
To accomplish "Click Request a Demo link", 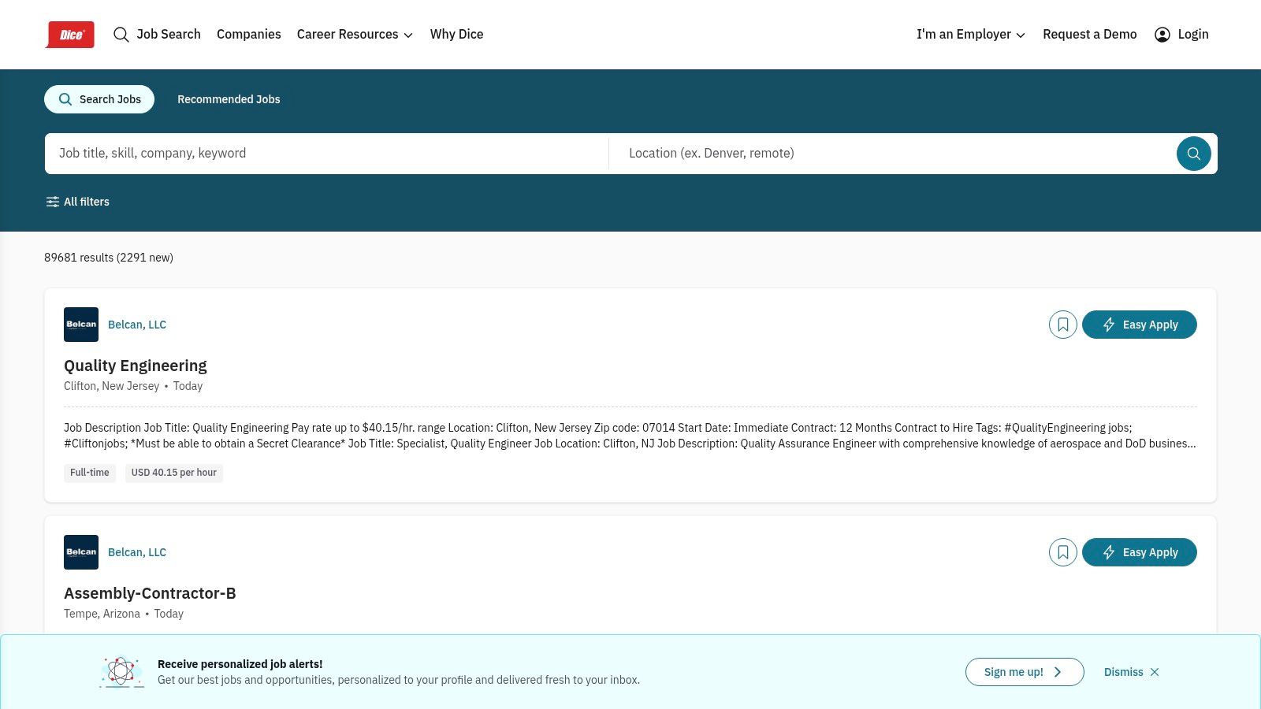I will pos(1089,34).
